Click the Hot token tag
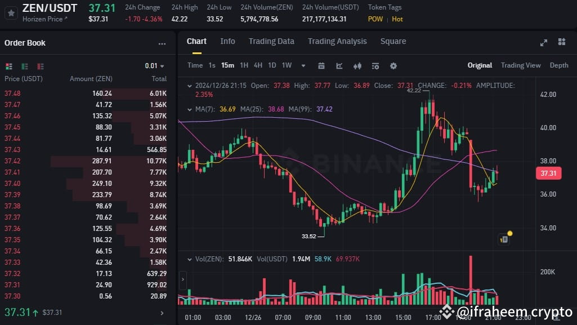The height and width of the screenshot is (325, 577). tap(397, 19)
